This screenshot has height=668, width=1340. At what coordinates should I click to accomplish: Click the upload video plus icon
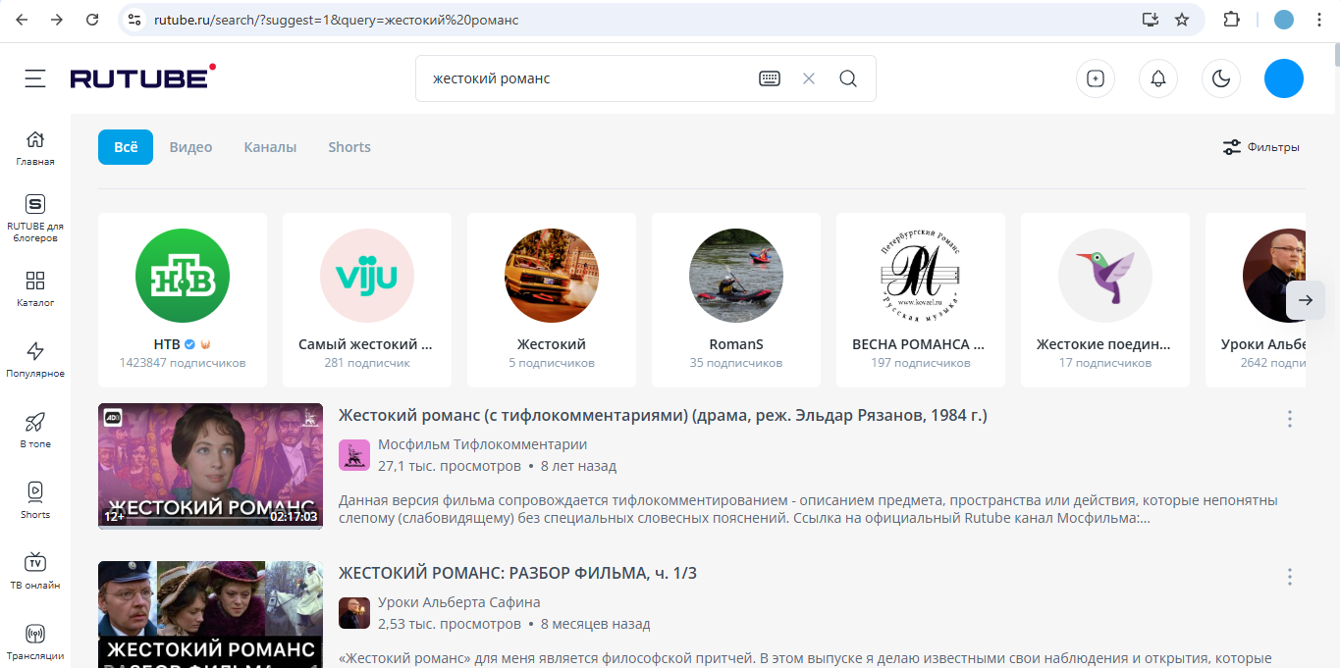pos(1096,78)
